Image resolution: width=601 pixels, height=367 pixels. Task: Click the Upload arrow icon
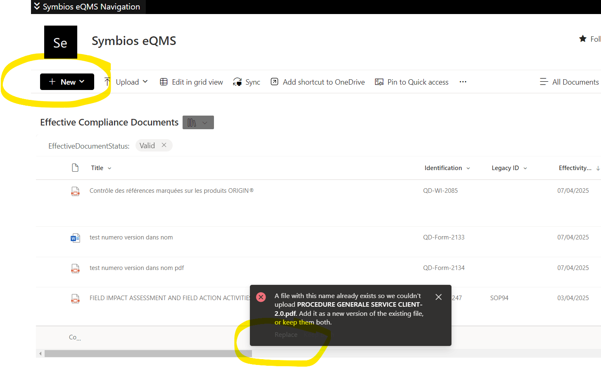(x=107, y=82)
